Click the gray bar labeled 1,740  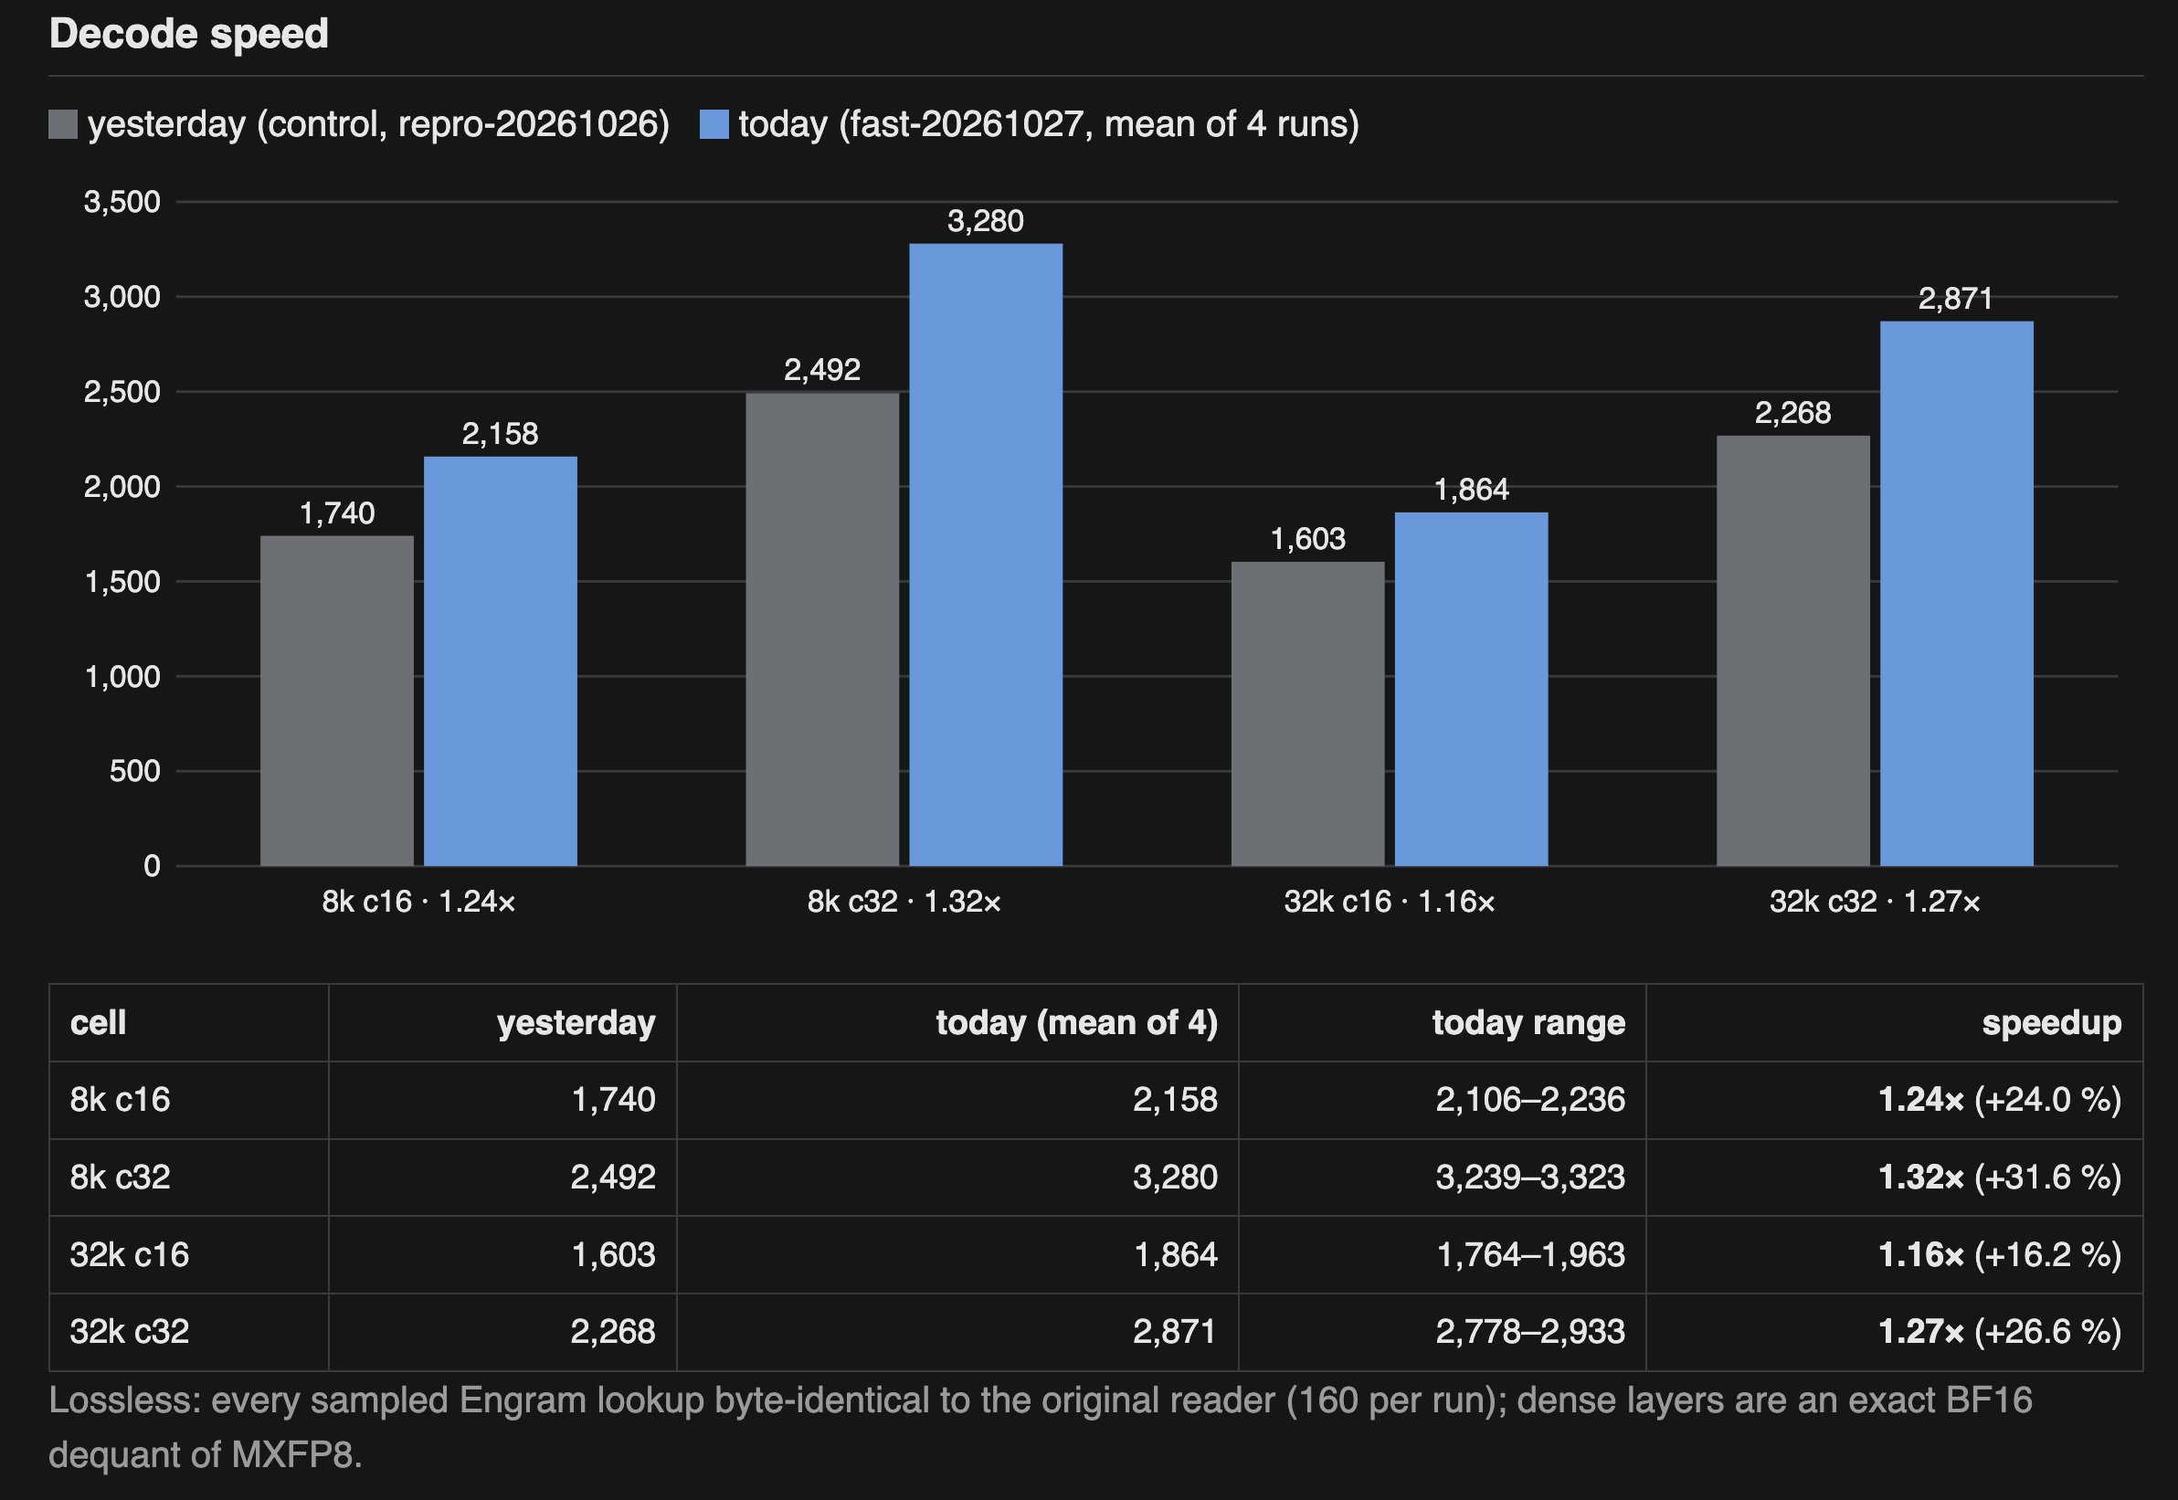pos(336,700)
